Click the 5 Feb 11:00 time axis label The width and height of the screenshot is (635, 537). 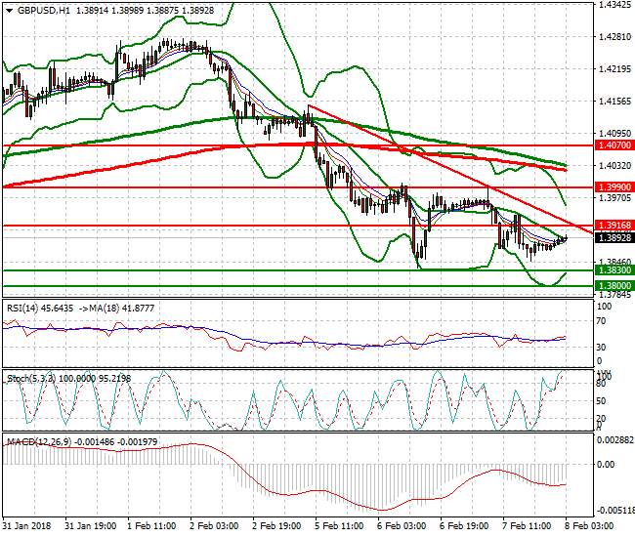coord(339,526)
